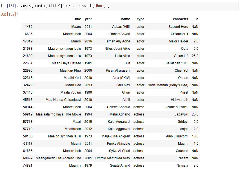Click the character cell 'Sridevi'

(183, 122)
